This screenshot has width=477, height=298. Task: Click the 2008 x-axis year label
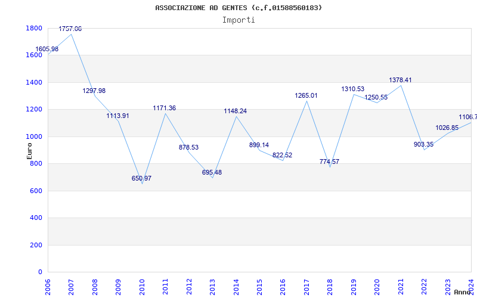click(x=95, y=288)
